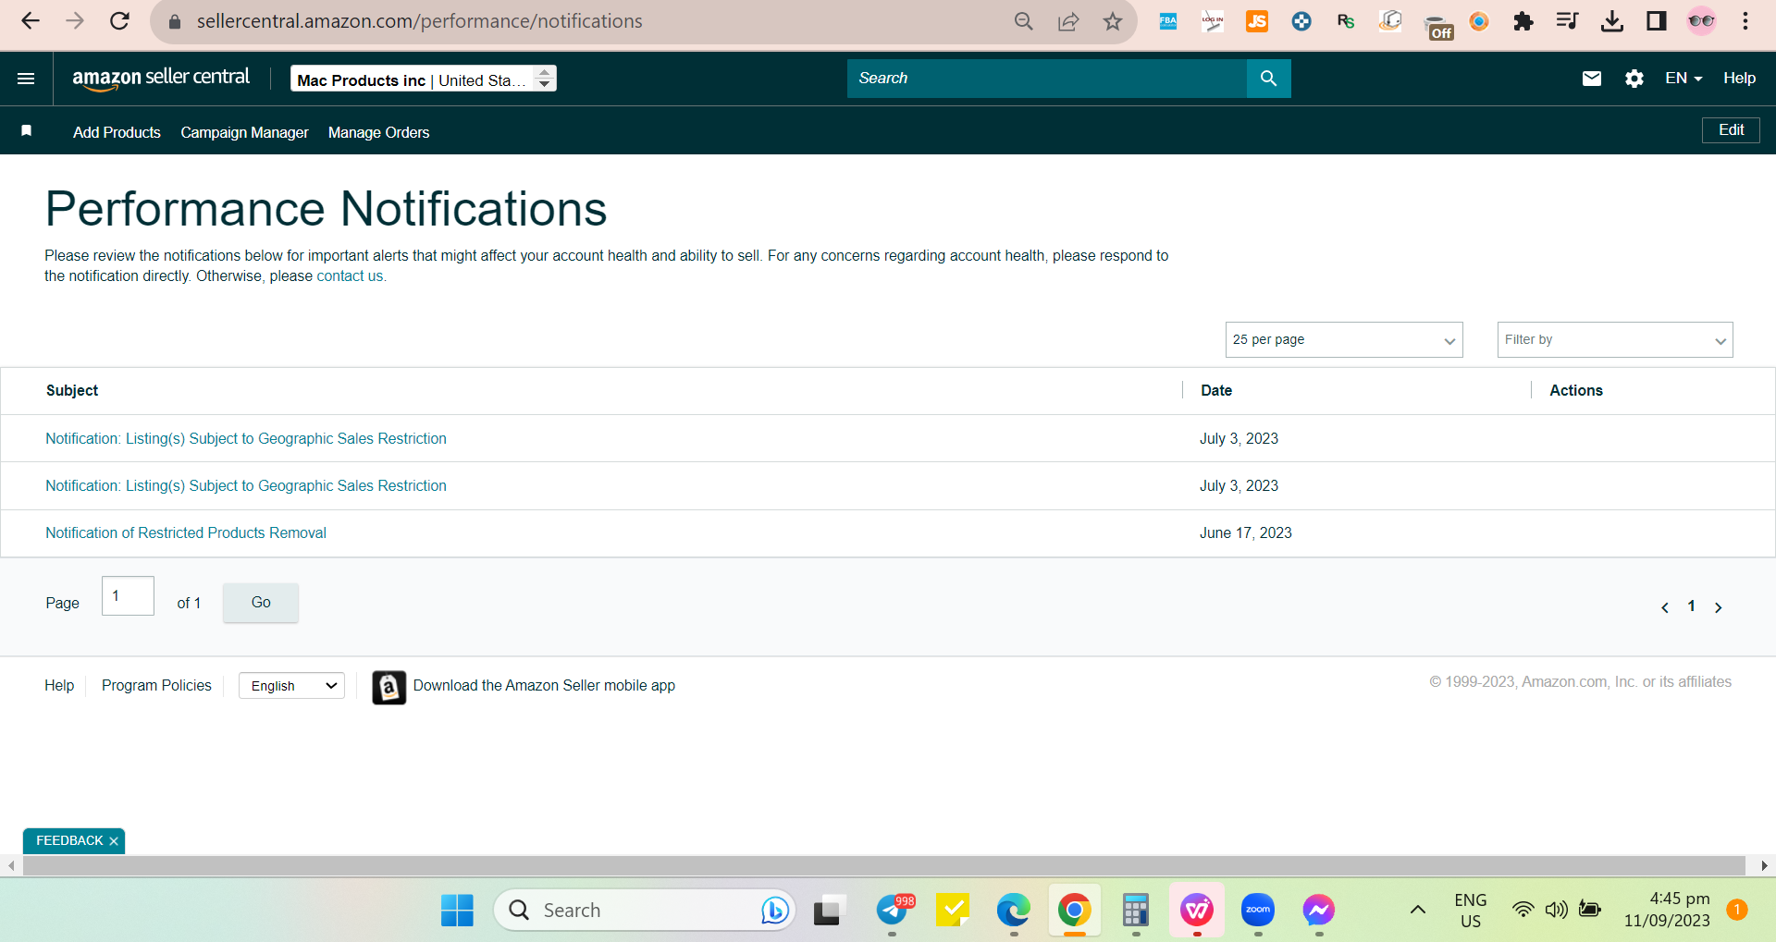The height and width of the screenshot is (942, 1776).
Task: Open Zoom from the taskbar
Action: [x=1257, y=911]
